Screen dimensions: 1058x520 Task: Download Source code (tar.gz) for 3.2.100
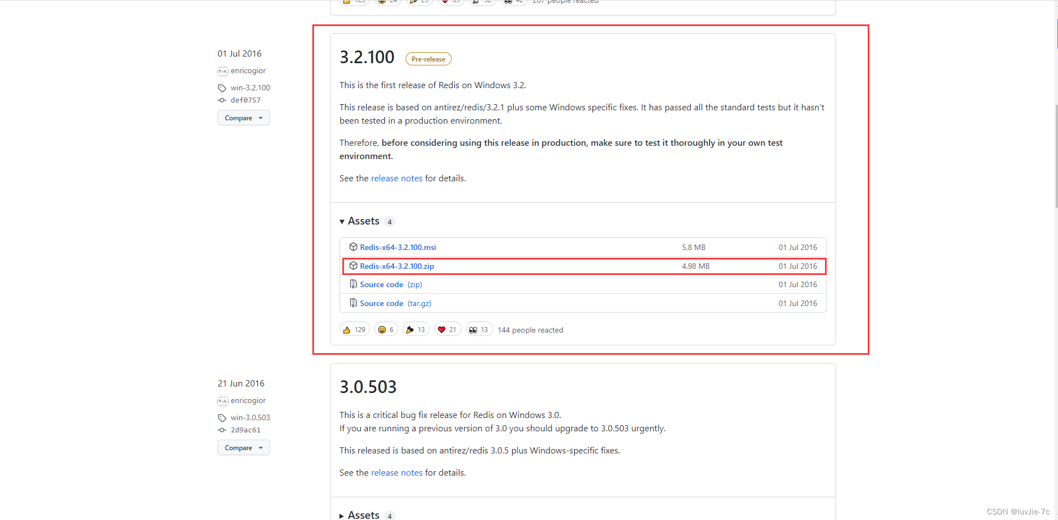pos(396,303)
